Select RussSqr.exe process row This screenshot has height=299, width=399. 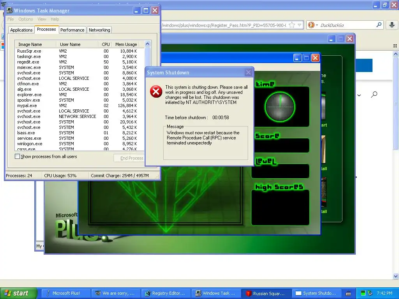point(79,51)
